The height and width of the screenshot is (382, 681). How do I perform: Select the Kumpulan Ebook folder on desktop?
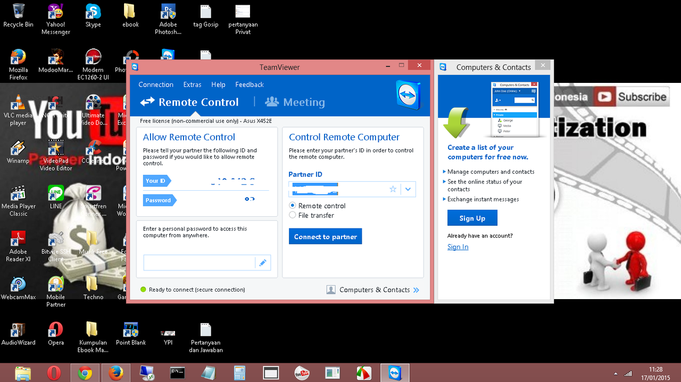click(x=93, y=337)
